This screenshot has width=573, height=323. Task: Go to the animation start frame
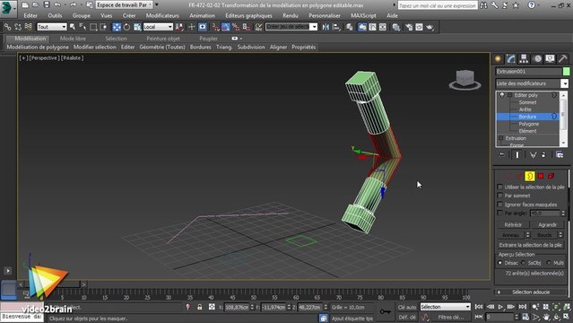[x=479, y=307]
